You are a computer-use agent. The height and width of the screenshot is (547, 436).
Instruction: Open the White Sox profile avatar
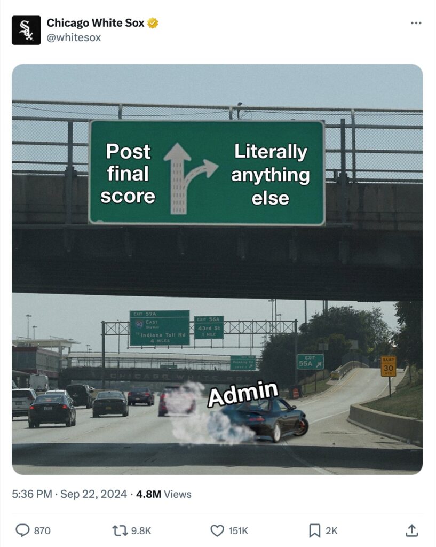click(26, 30)
